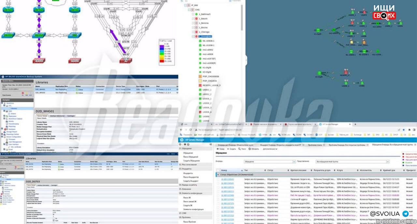
Task: Click the Telegram icon beside @SVOIUA
Action: 405,213
